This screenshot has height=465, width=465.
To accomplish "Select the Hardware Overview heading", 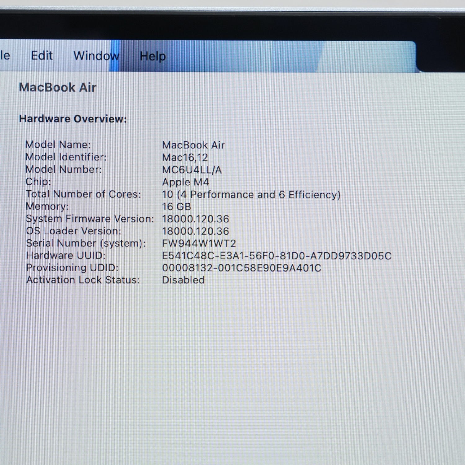I will click(x=73, y=119).
